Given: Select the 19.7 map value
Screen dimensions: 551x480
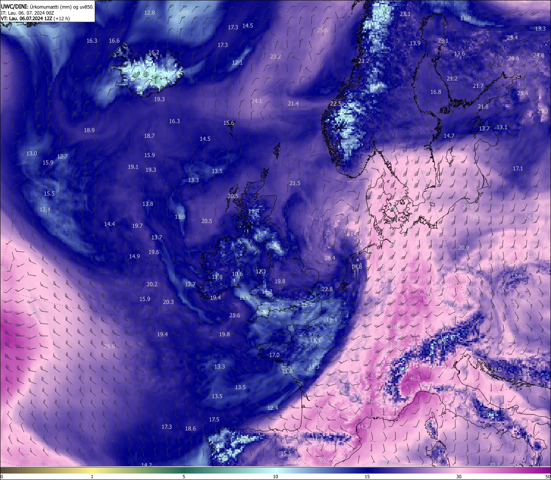Looking at the screenshot, I should pos(137,226).
